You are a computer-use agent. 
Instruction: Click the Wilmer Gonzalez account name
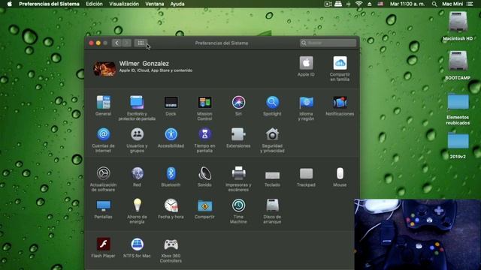[x=144, y=64]
